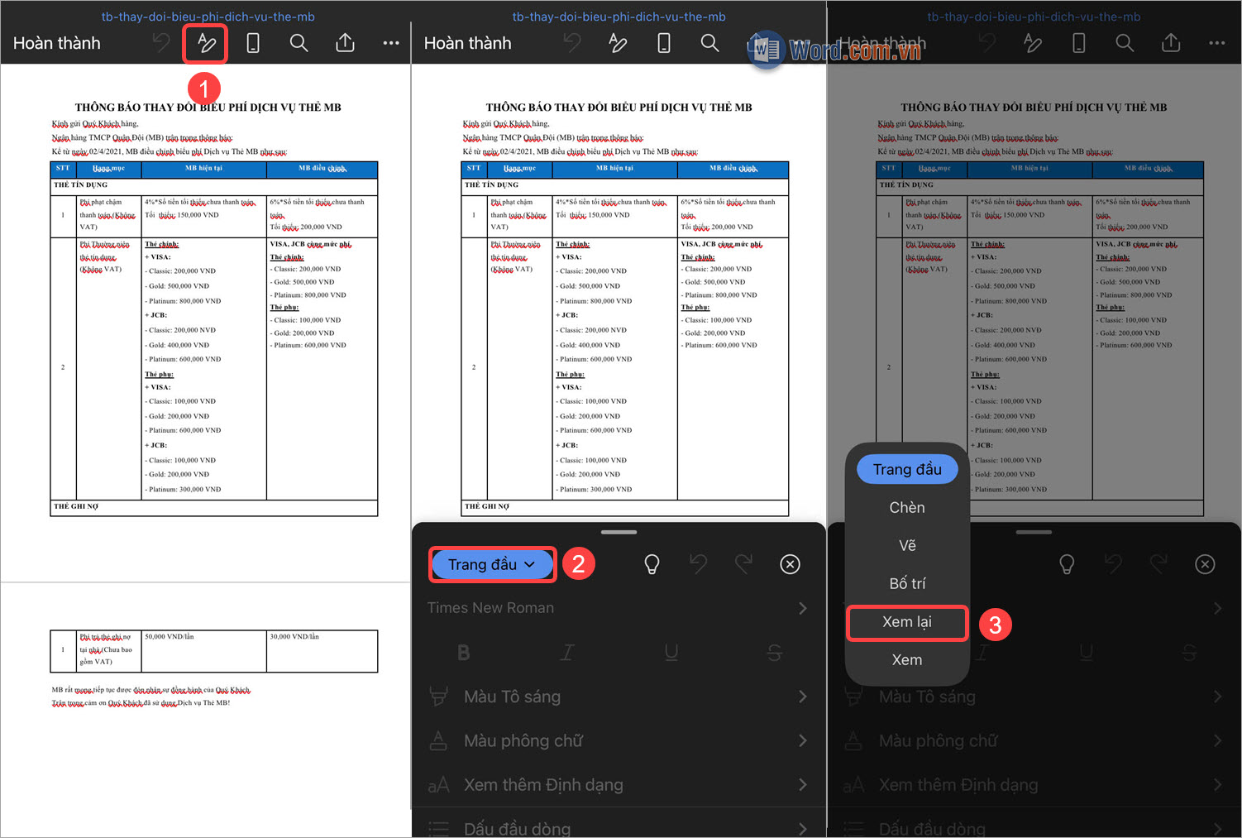Tap the edit pen icon in the left screen toolbar
Viewport: 1242px width, 838px height.
click(x=206, y=43)
